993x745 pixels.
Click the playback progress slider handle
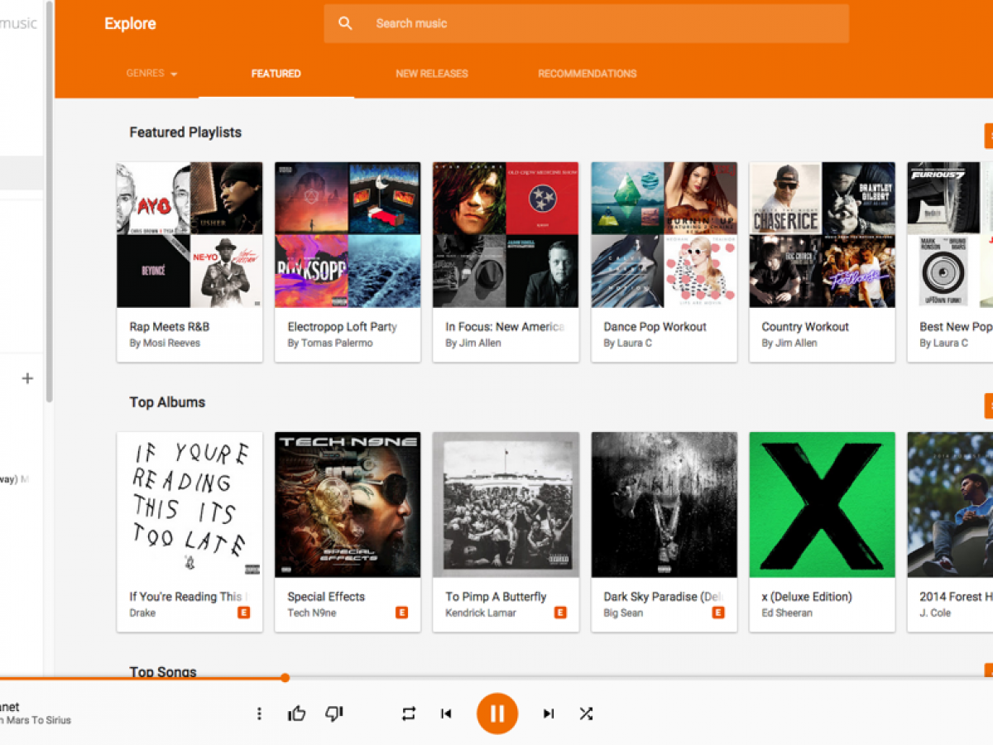[285, 678]
